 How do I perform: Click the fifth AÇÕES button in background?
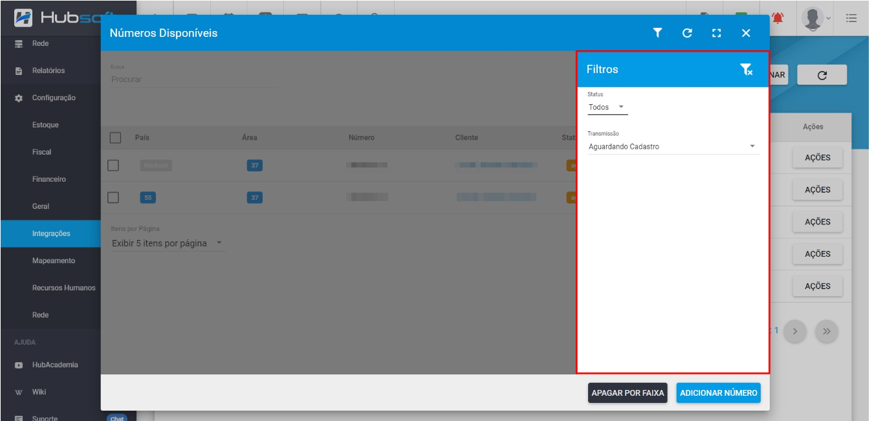coord(818,286)
